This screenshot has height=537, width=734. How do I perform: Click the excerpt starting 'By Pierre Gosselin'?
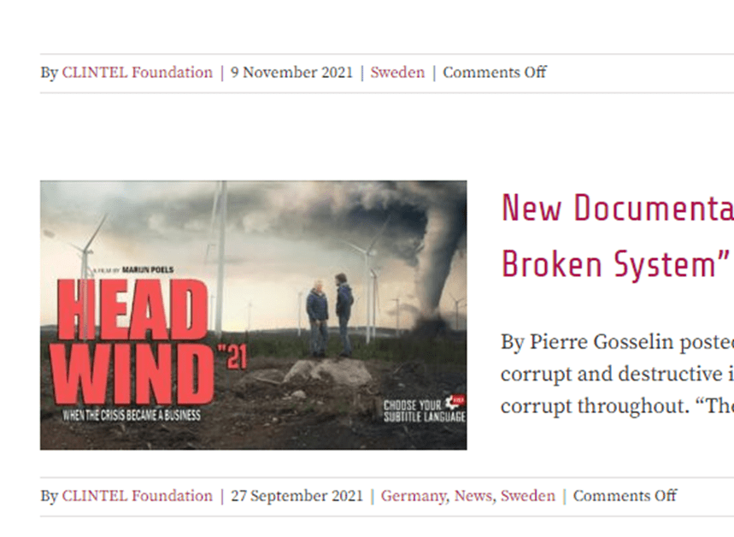(618, 374)
